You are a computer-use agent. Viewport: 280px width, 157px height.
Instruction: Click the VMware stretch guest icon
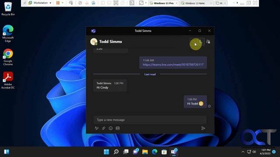[141, 3]
